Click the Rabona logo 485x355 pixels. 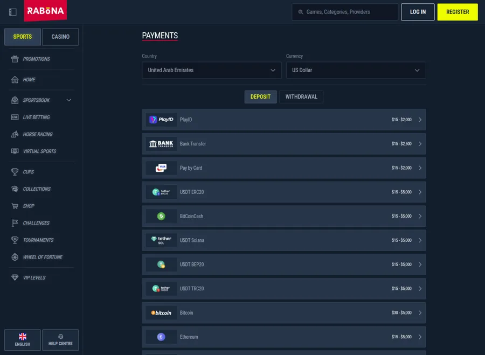[x=45, y=11]
